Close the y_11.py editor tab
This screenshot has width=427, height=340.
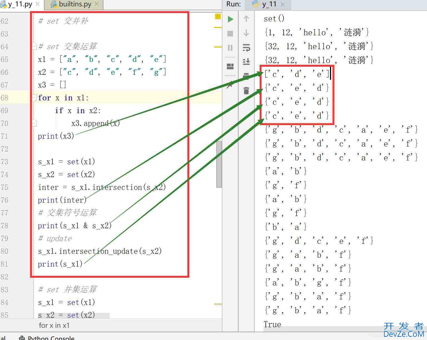(38, 4)
